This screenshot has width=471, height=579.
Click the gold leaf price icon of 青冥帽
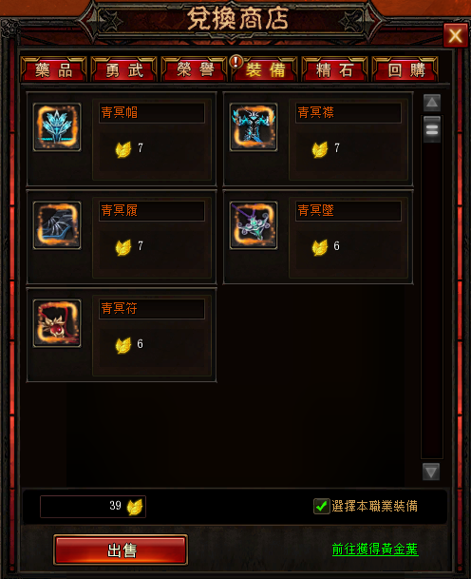click(123, 149)
